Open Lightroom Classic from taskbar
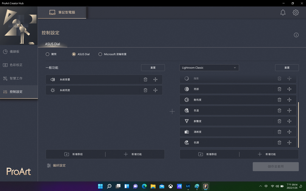Viewport: 306px width, 191px height. click(x=188, y=186)
